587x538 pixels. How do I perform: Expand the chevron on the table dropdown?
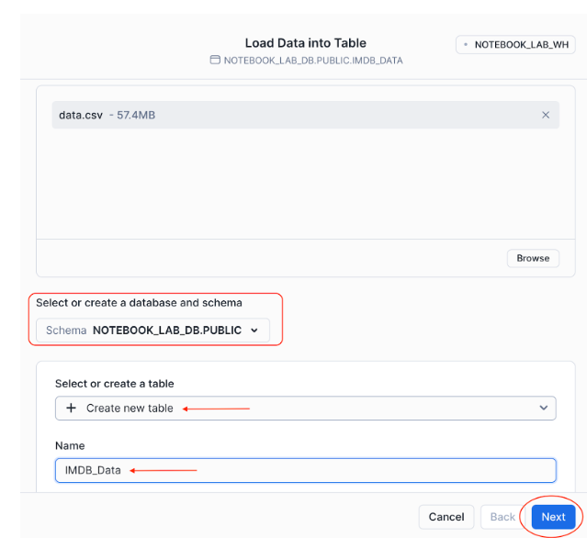click(543, 408)
